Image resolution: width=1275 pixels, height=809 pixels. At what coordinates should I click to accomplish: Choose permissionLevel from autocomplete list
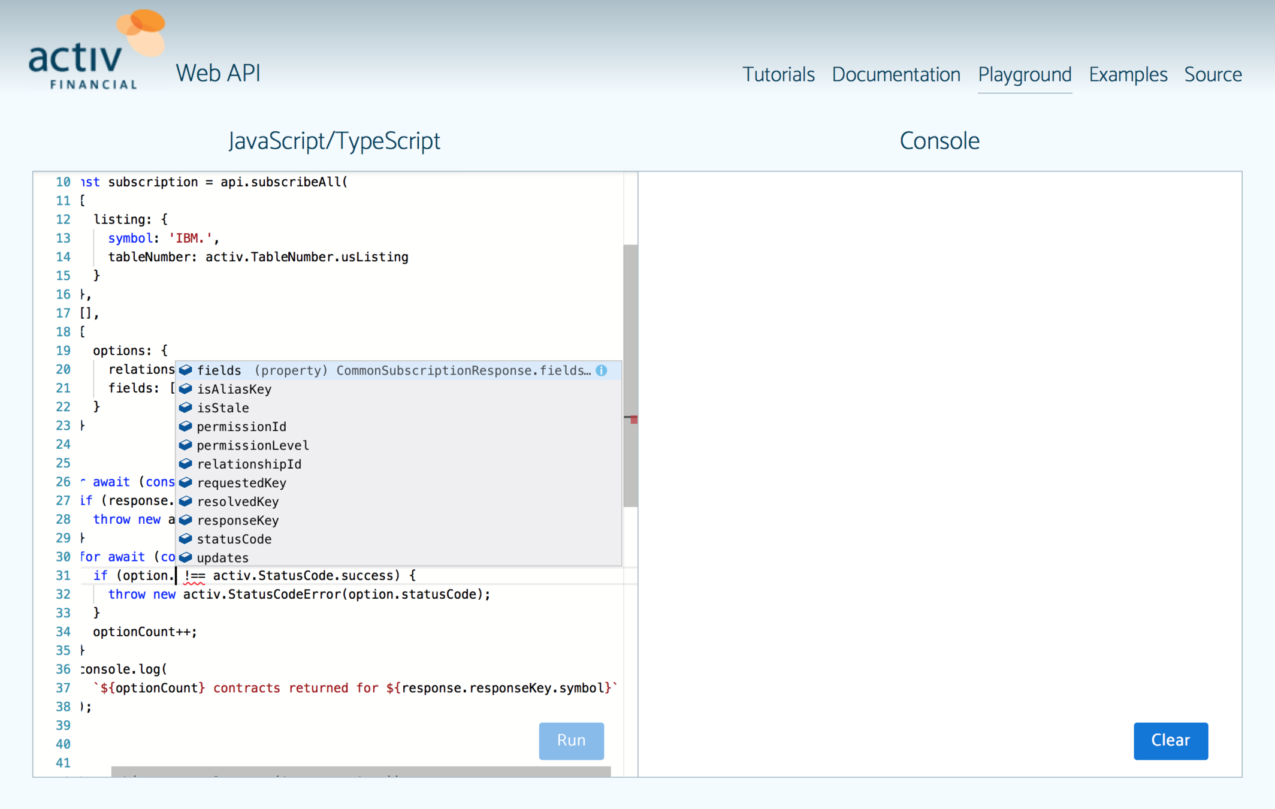tap(253, 445)
